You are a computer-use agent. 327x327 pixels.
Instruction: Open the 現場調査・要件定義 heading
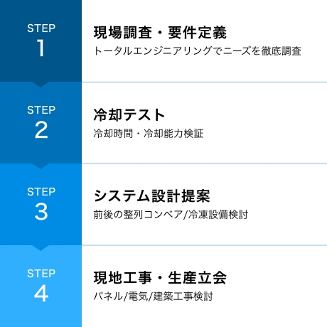point(160,33)
